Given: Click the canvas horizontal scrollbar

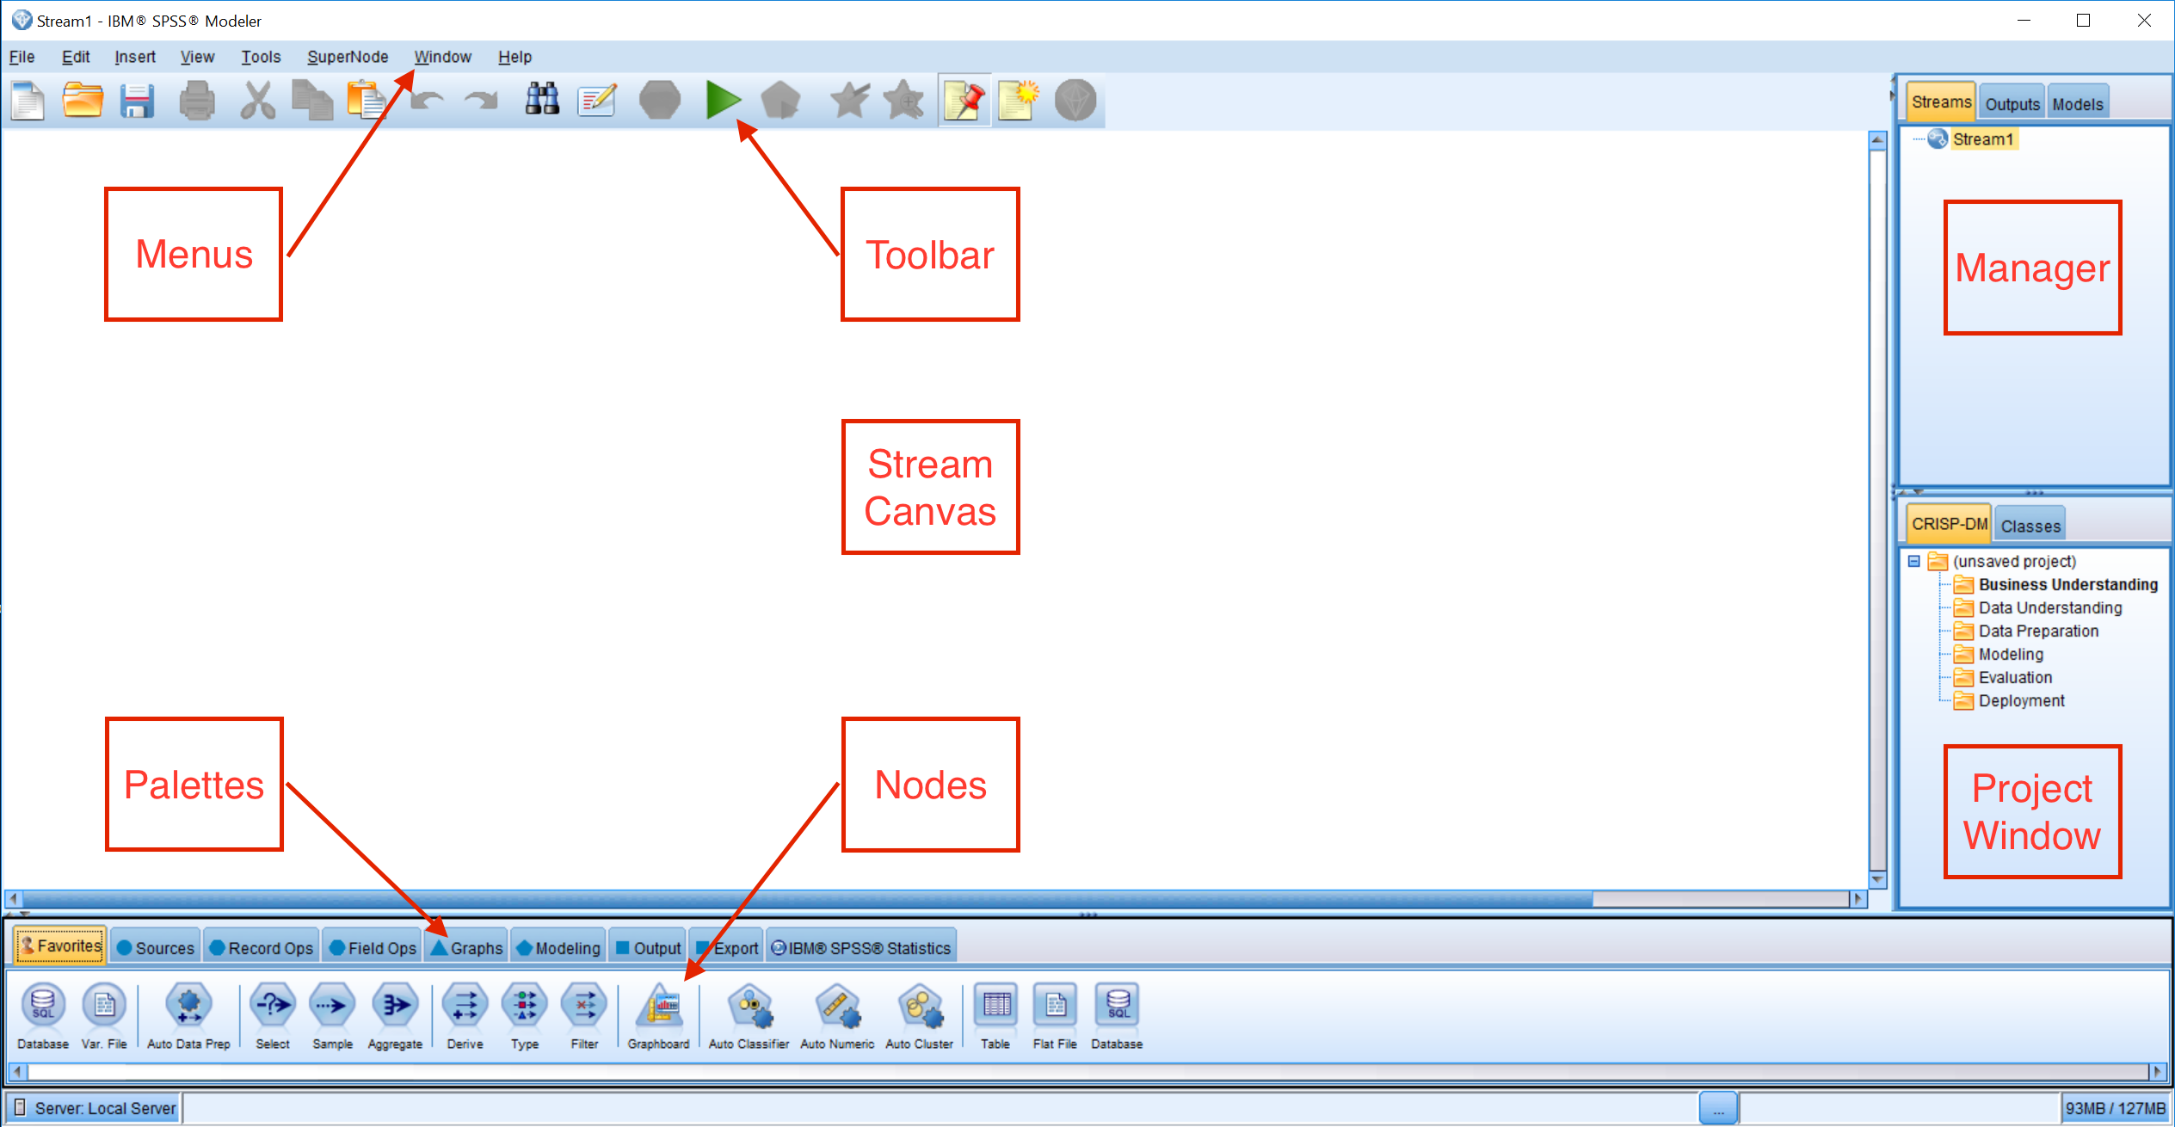Looking at the screenshot, I should coord(934,899).
